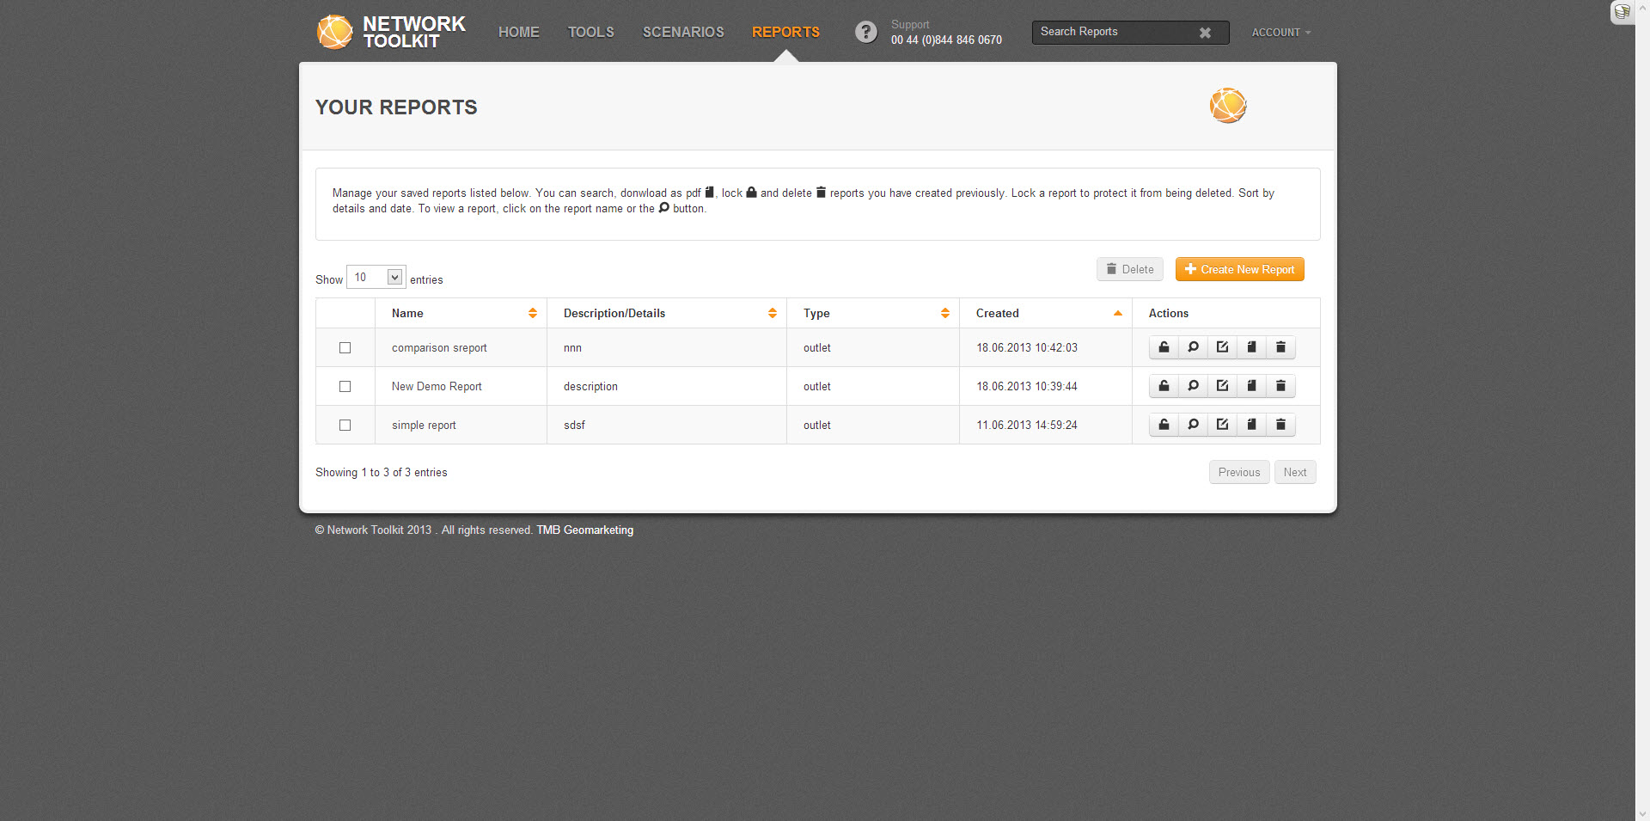This screenshot has width=1650, height=821.
Task: Tick the checkbox for comparison sreport
Action: click(345, 348)
